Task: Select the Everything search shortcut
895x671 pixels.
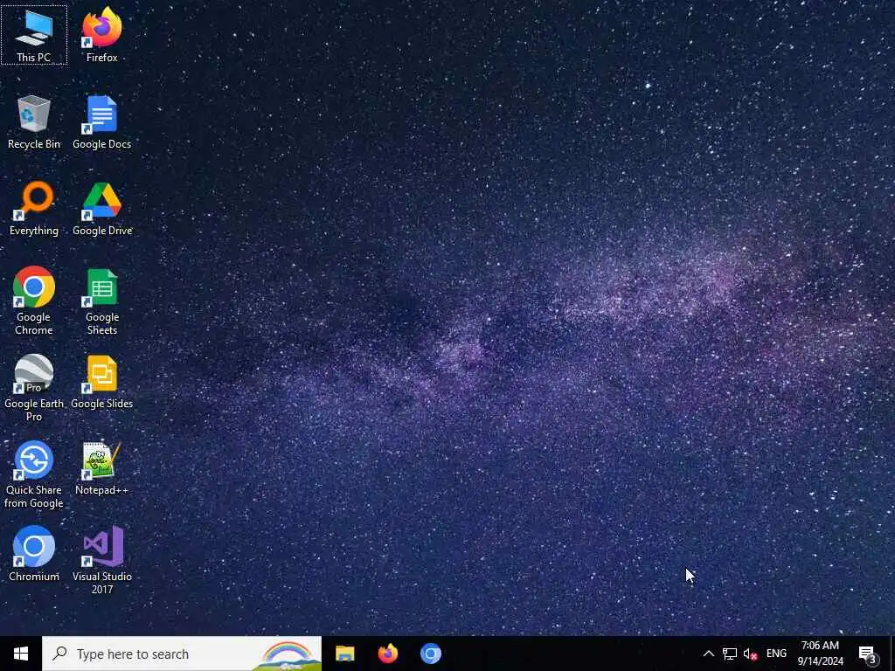Action: (x=34, y=209)
